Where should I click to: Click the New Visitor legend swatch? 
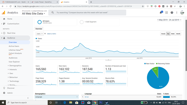click(x=145, y=64)
